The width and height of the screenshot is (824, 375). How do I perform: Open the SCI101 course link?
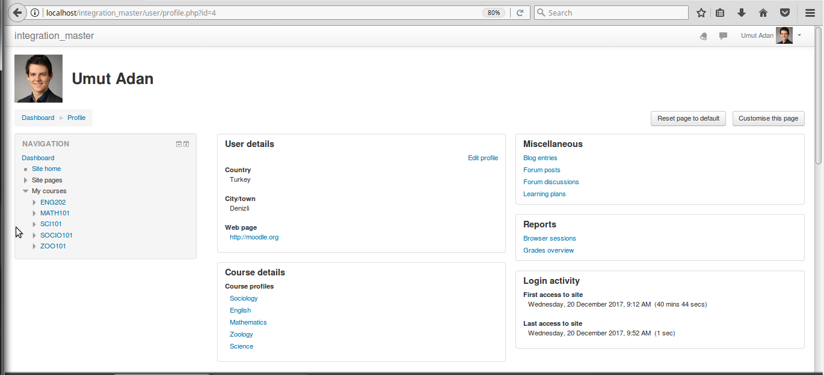(x=51, y=224)
